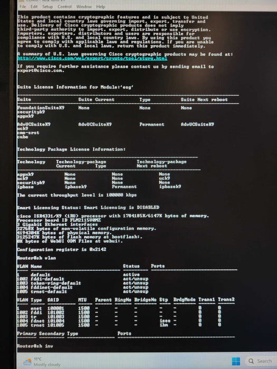The width and height of the screenshot is (277, 369).
Task: Open the Window menu
Action: (x=84, y=6)
